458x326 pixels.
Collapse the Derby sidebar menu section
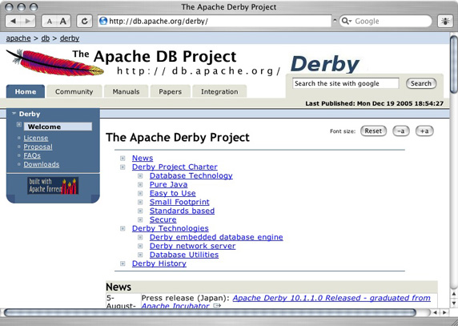(14, 114)
